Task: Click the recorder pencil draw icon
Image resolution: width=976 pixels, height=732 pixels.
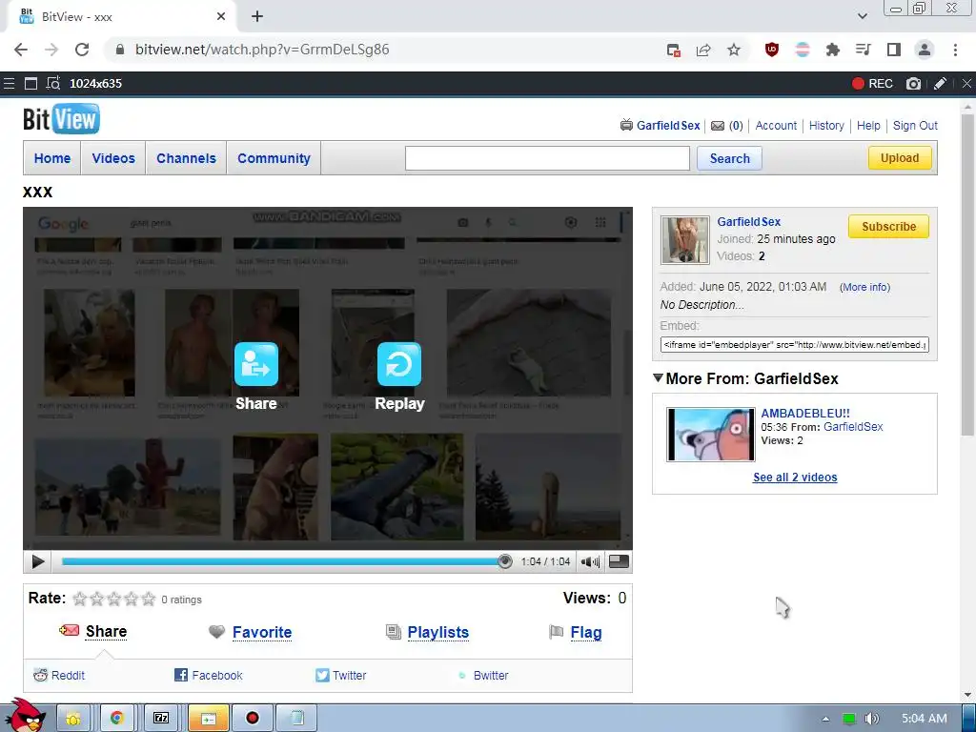Action: 941,84
